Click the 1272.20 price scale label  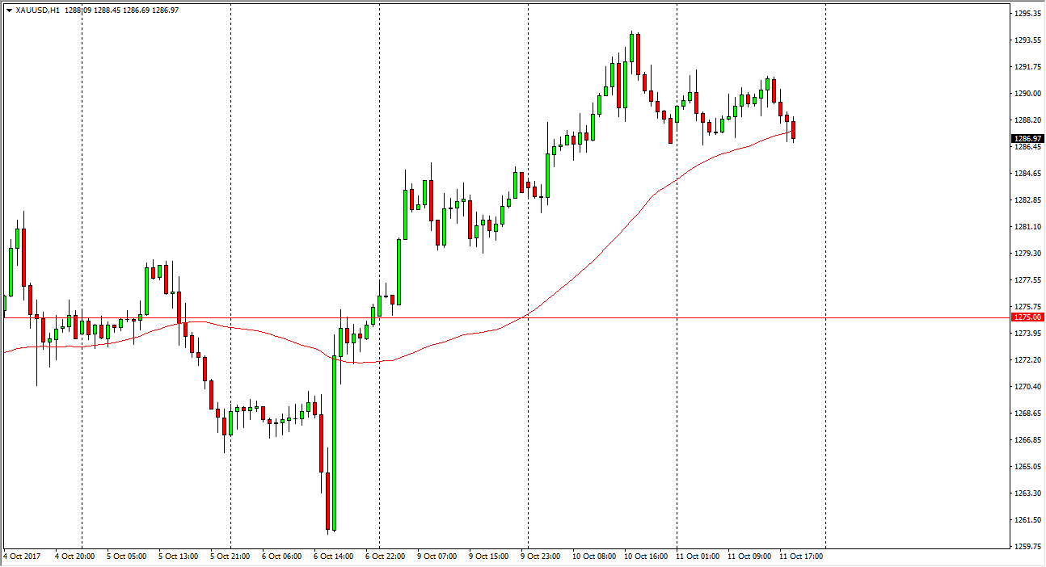click(1026, 360)
